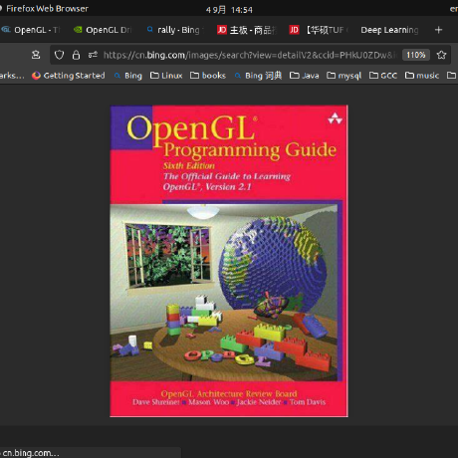458x458 pixels.
Task: Open the music bookmarks folder
Action: 422,76
